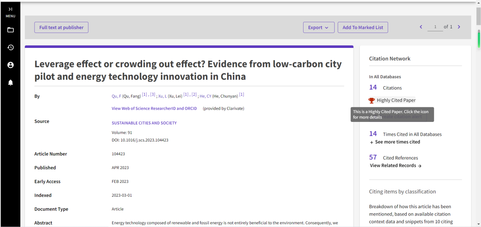Open author Qu, F link
Viewport: 481px width, 227px height.
(x=116, y=96)
